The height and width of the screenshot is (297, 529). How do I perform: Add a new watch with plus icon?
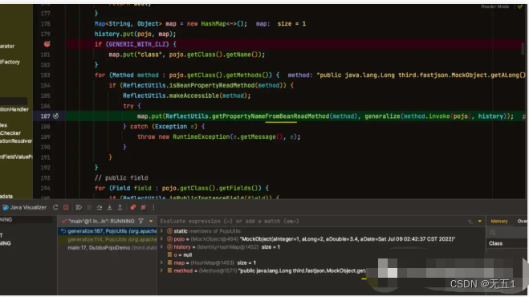(x=470, y=222)
